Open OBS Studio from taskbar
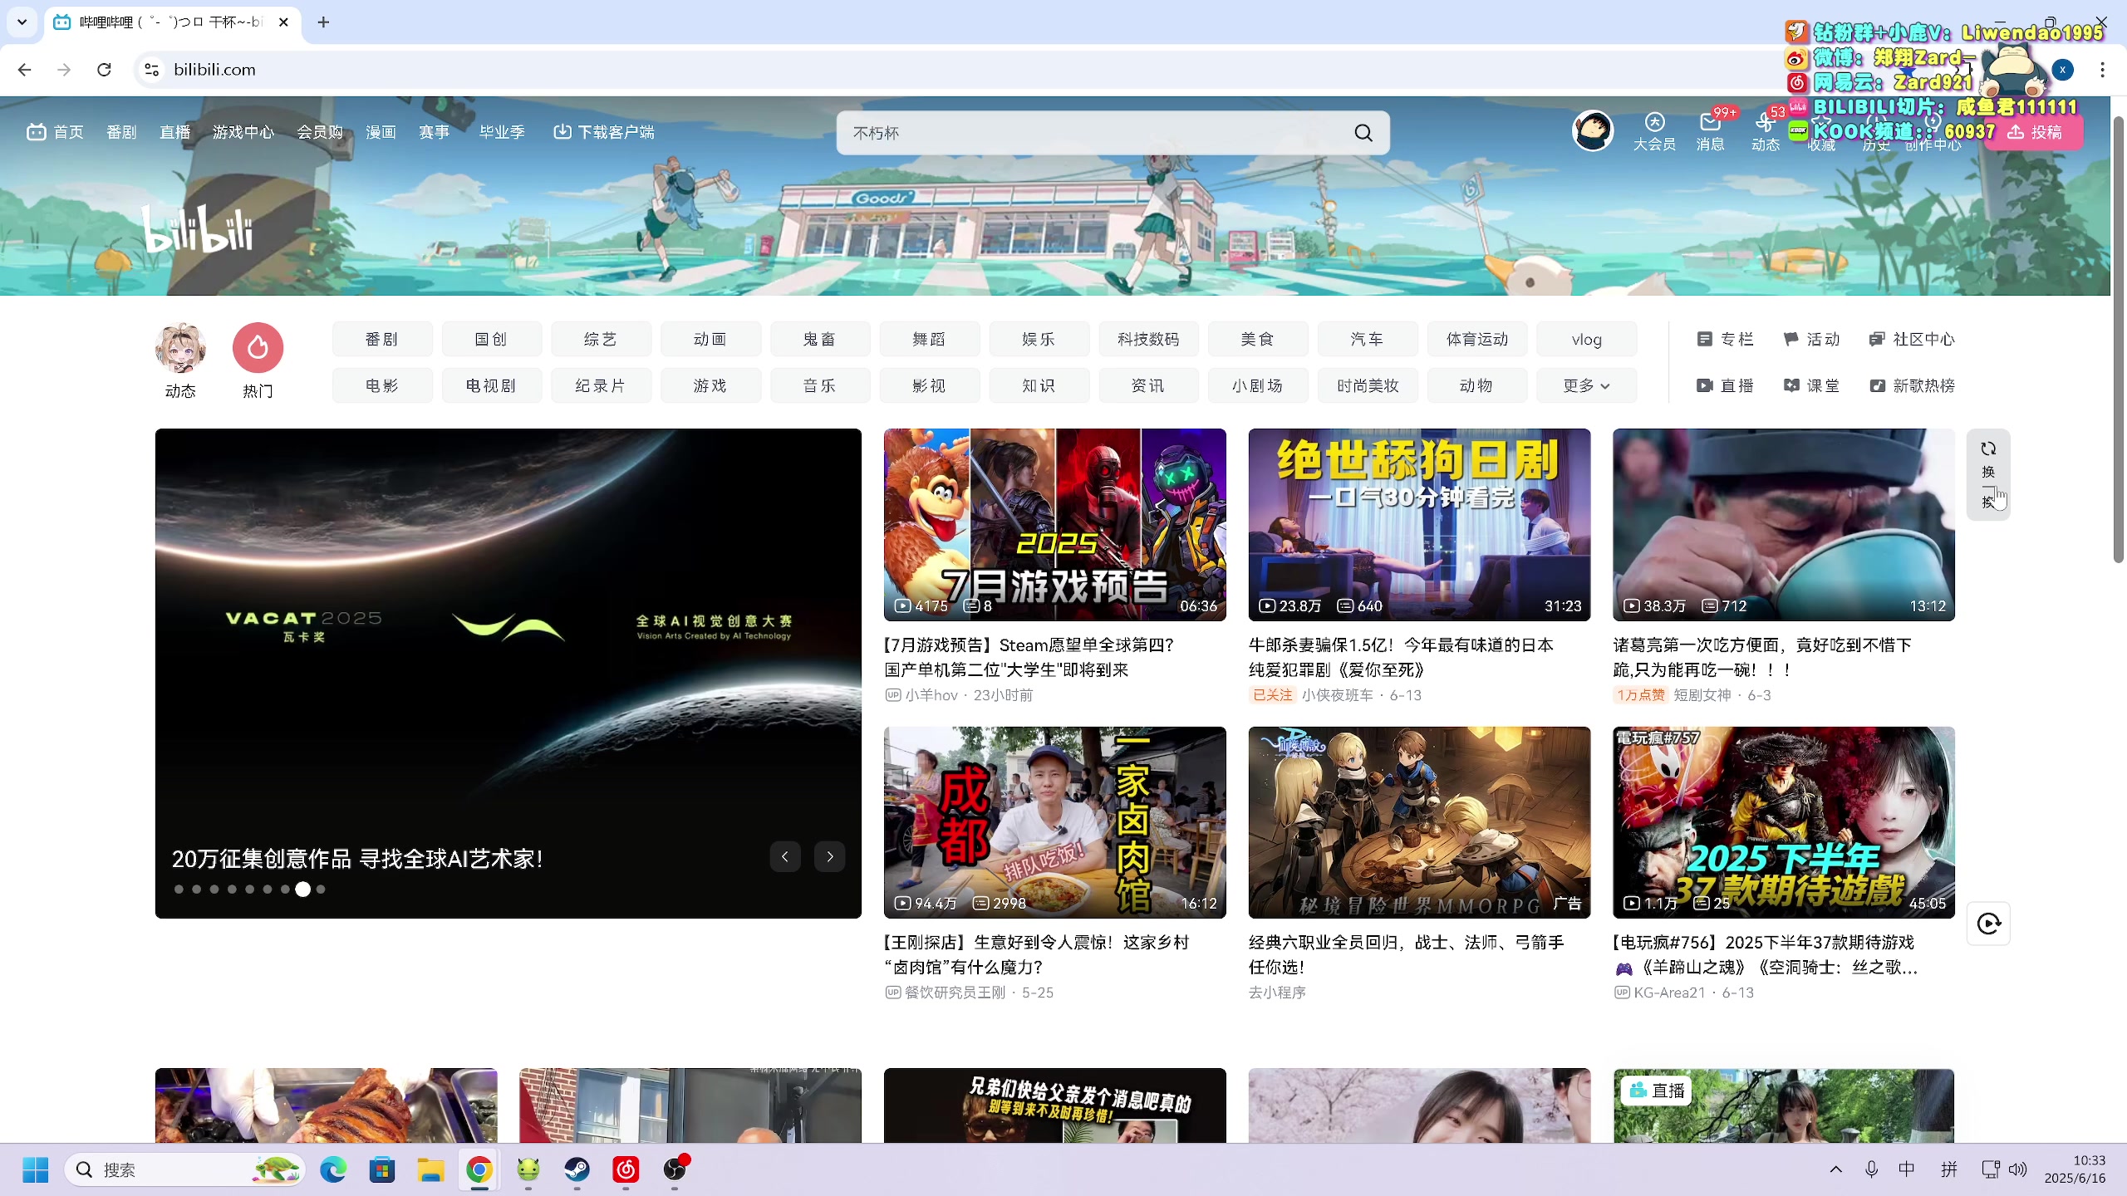Viewport: 2127px width, 1196px height. pyautogui.click(x=675, y=1169)
